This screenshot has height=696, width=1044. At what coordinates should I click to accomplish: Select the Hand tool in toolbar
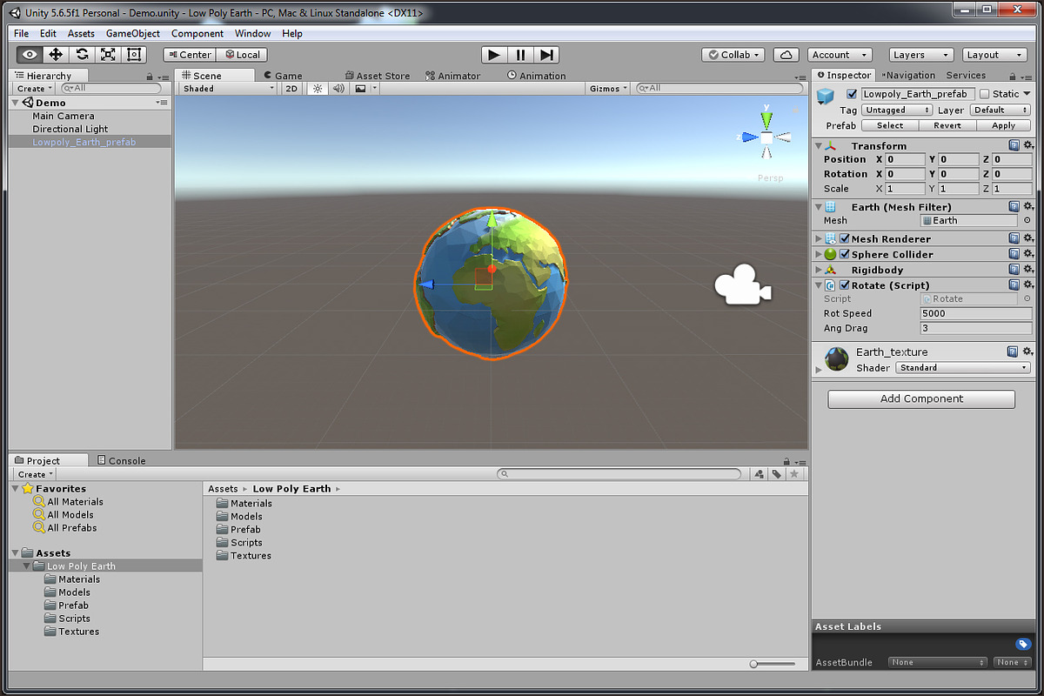[x=29, y=54]
